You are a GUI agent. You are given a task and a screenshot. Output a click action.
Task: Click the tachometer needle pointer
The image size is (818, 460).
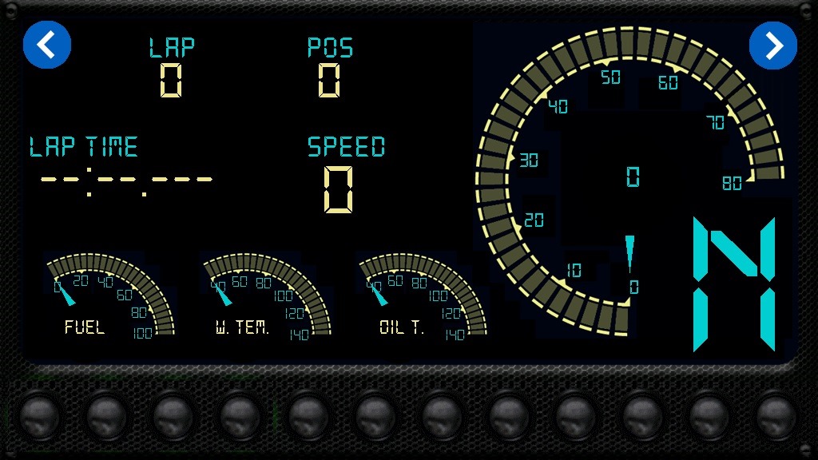click(x=629, y=252)
